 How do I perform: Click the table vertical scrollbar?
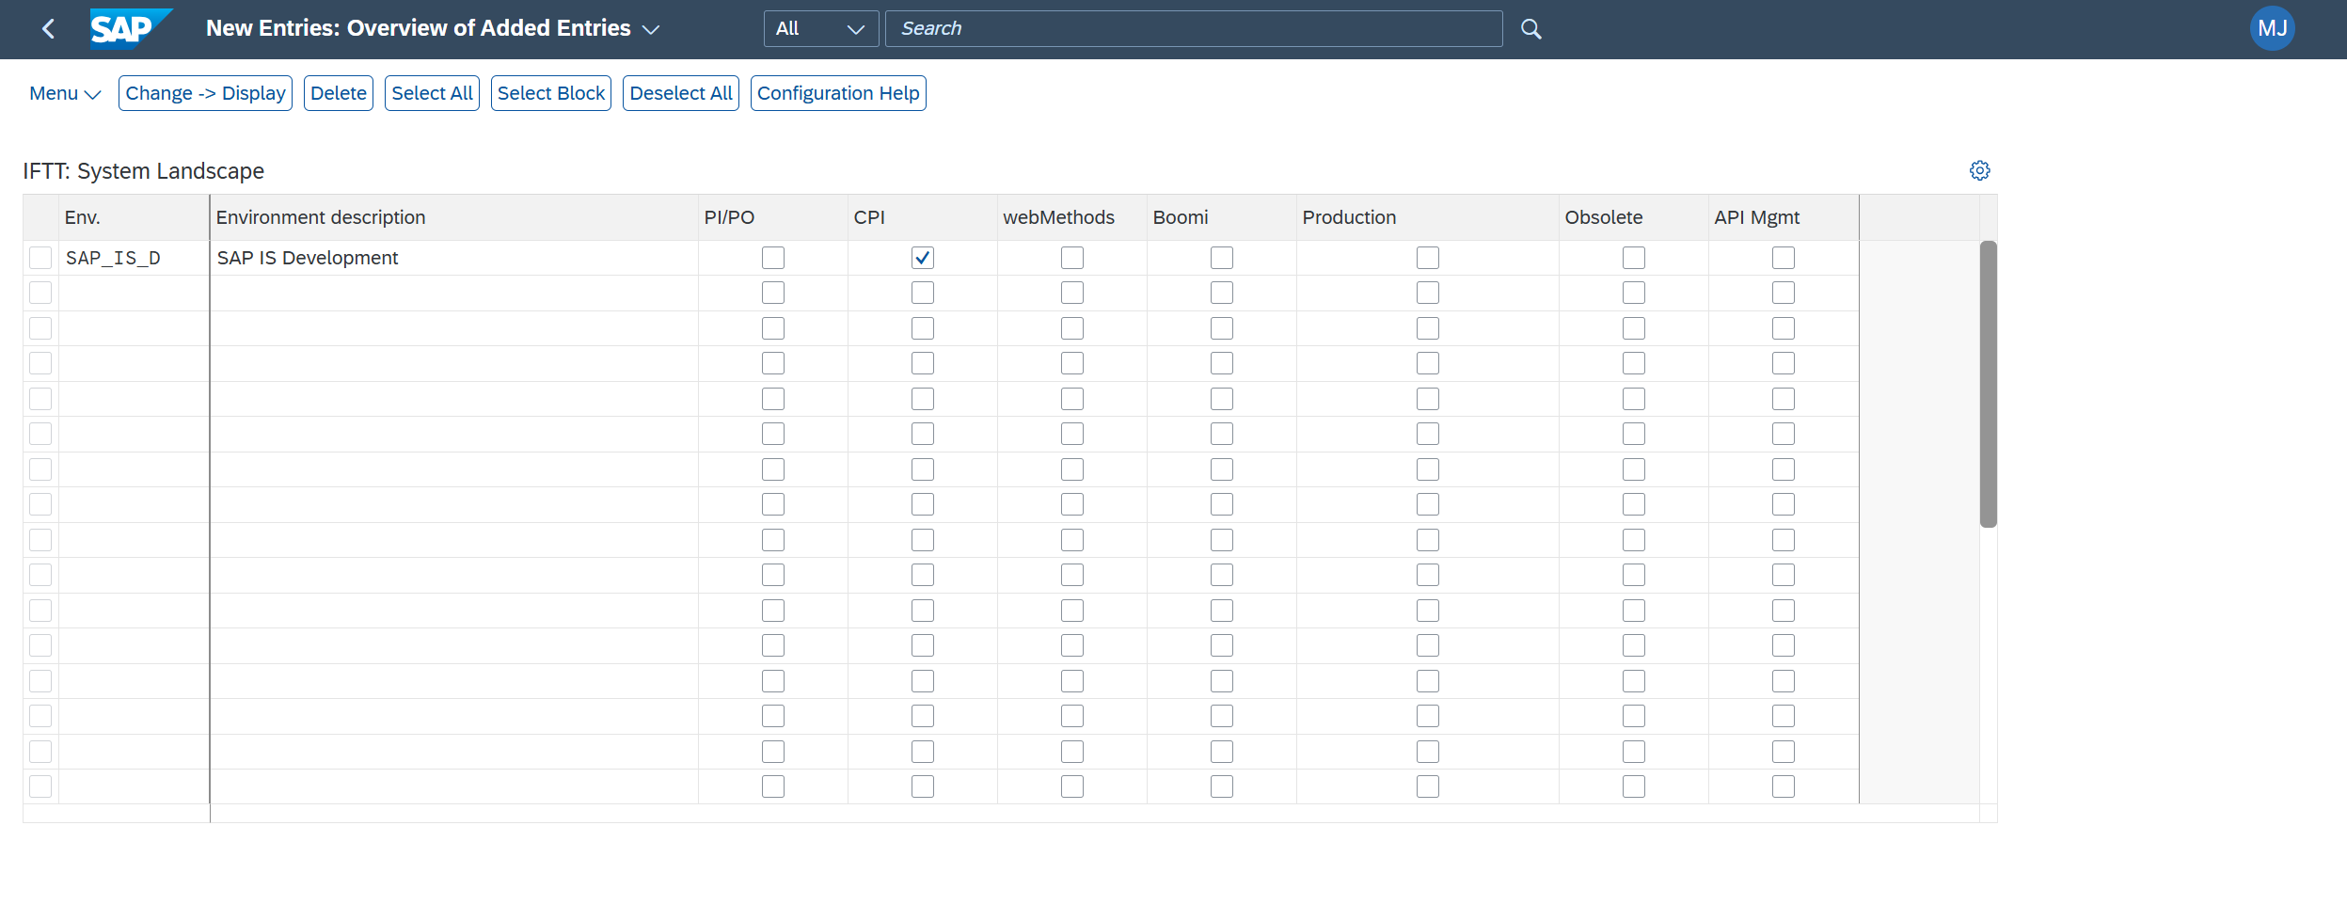point(1988,384)
